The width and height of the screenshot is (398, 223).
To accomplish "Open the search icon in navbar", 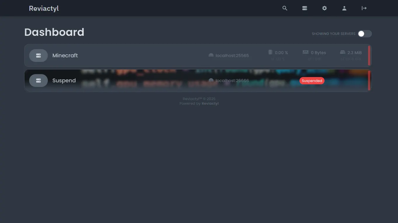I will pos(285,8).
